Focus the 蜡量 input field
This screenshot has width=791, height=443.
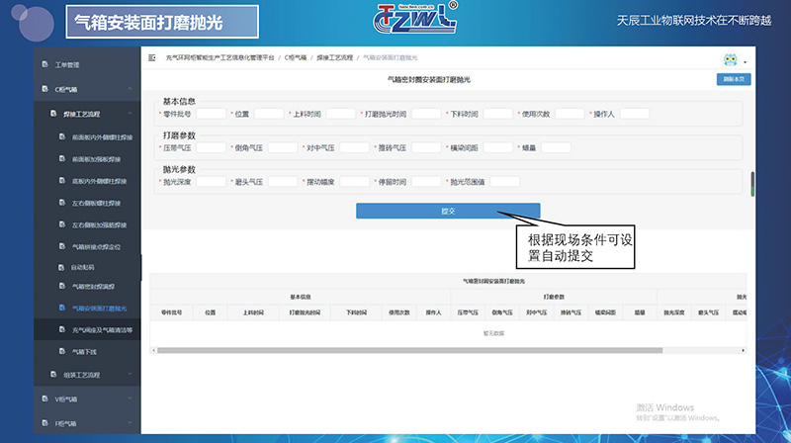(x=556, y=148)
